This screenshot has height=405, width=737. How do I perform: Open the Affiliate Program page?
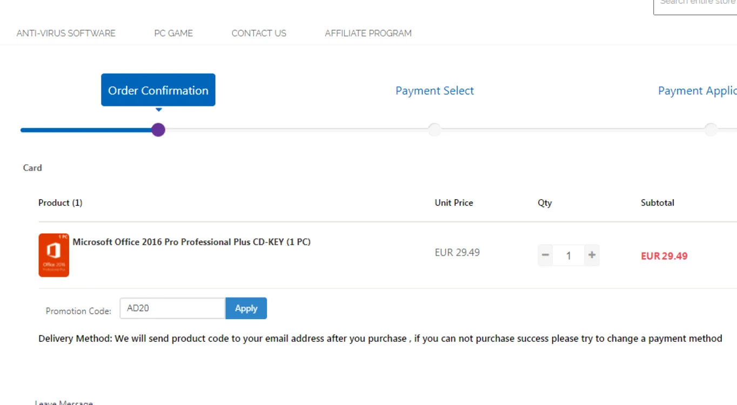[x=368, y=33]
